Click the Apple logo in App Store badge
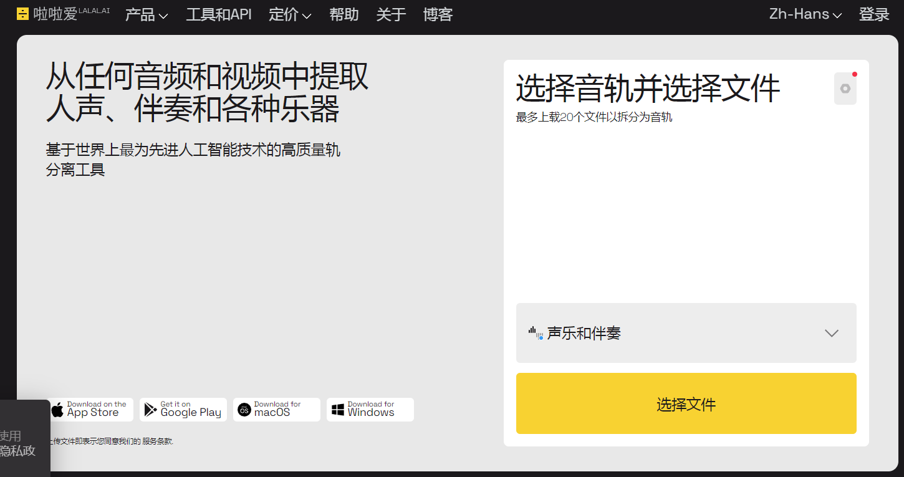The height and width of the screenshot is (477, 904). [x=58, y=410]
